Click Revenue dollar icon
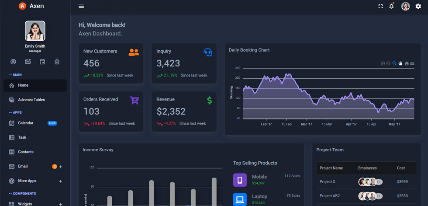Screen dimensions: 428x206 pos(209,100)
